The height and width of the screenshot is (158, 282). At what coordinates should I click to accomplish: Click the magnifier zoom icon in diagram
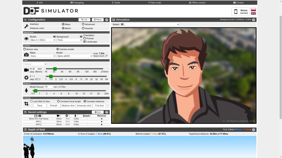coord(32,139)
